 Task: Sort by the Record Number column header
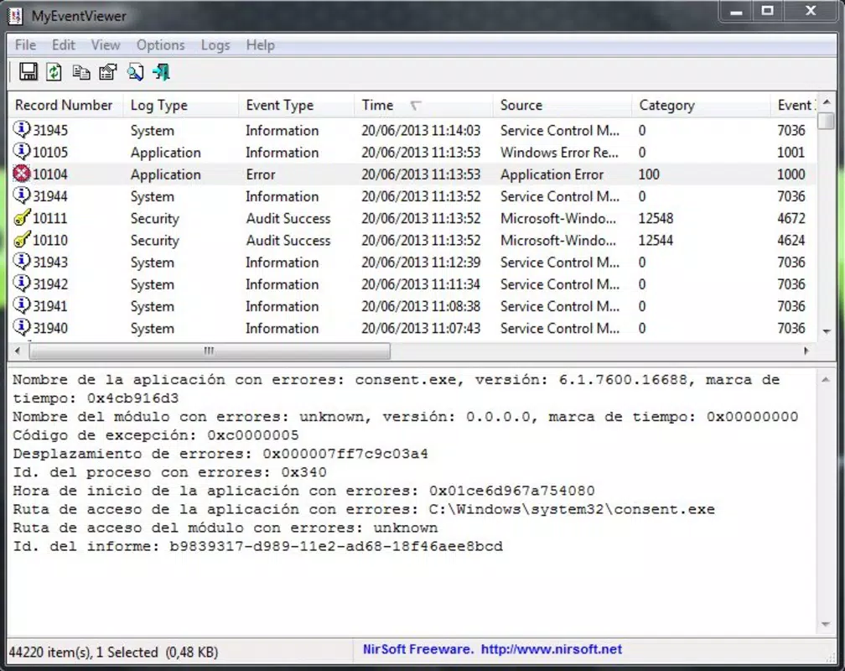(65, 105)
